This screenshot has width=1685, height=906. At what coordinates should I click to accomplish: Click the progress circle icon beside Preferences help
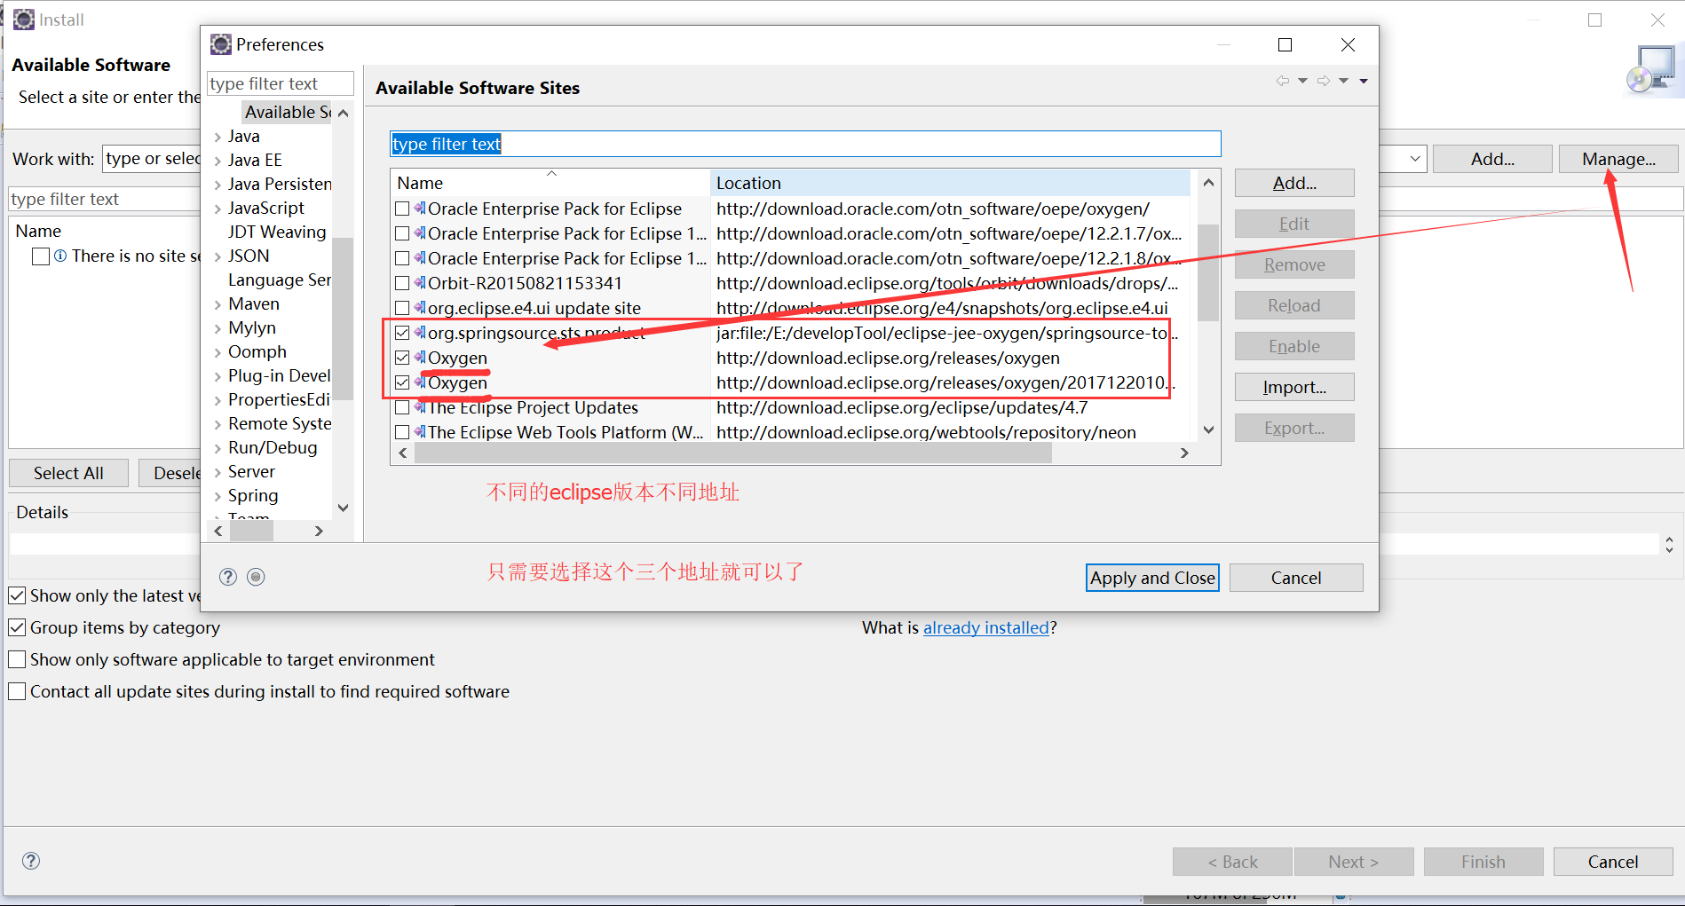coord(256,577)
